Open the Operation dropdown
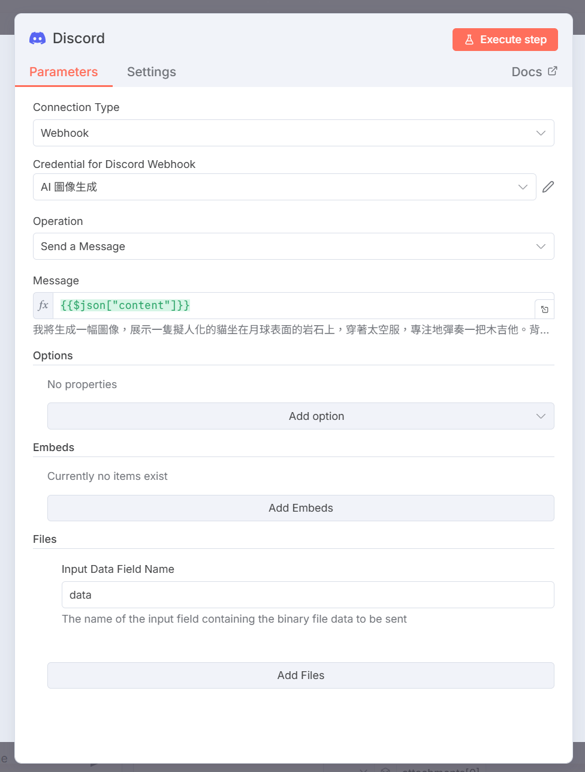 point(293,247)
